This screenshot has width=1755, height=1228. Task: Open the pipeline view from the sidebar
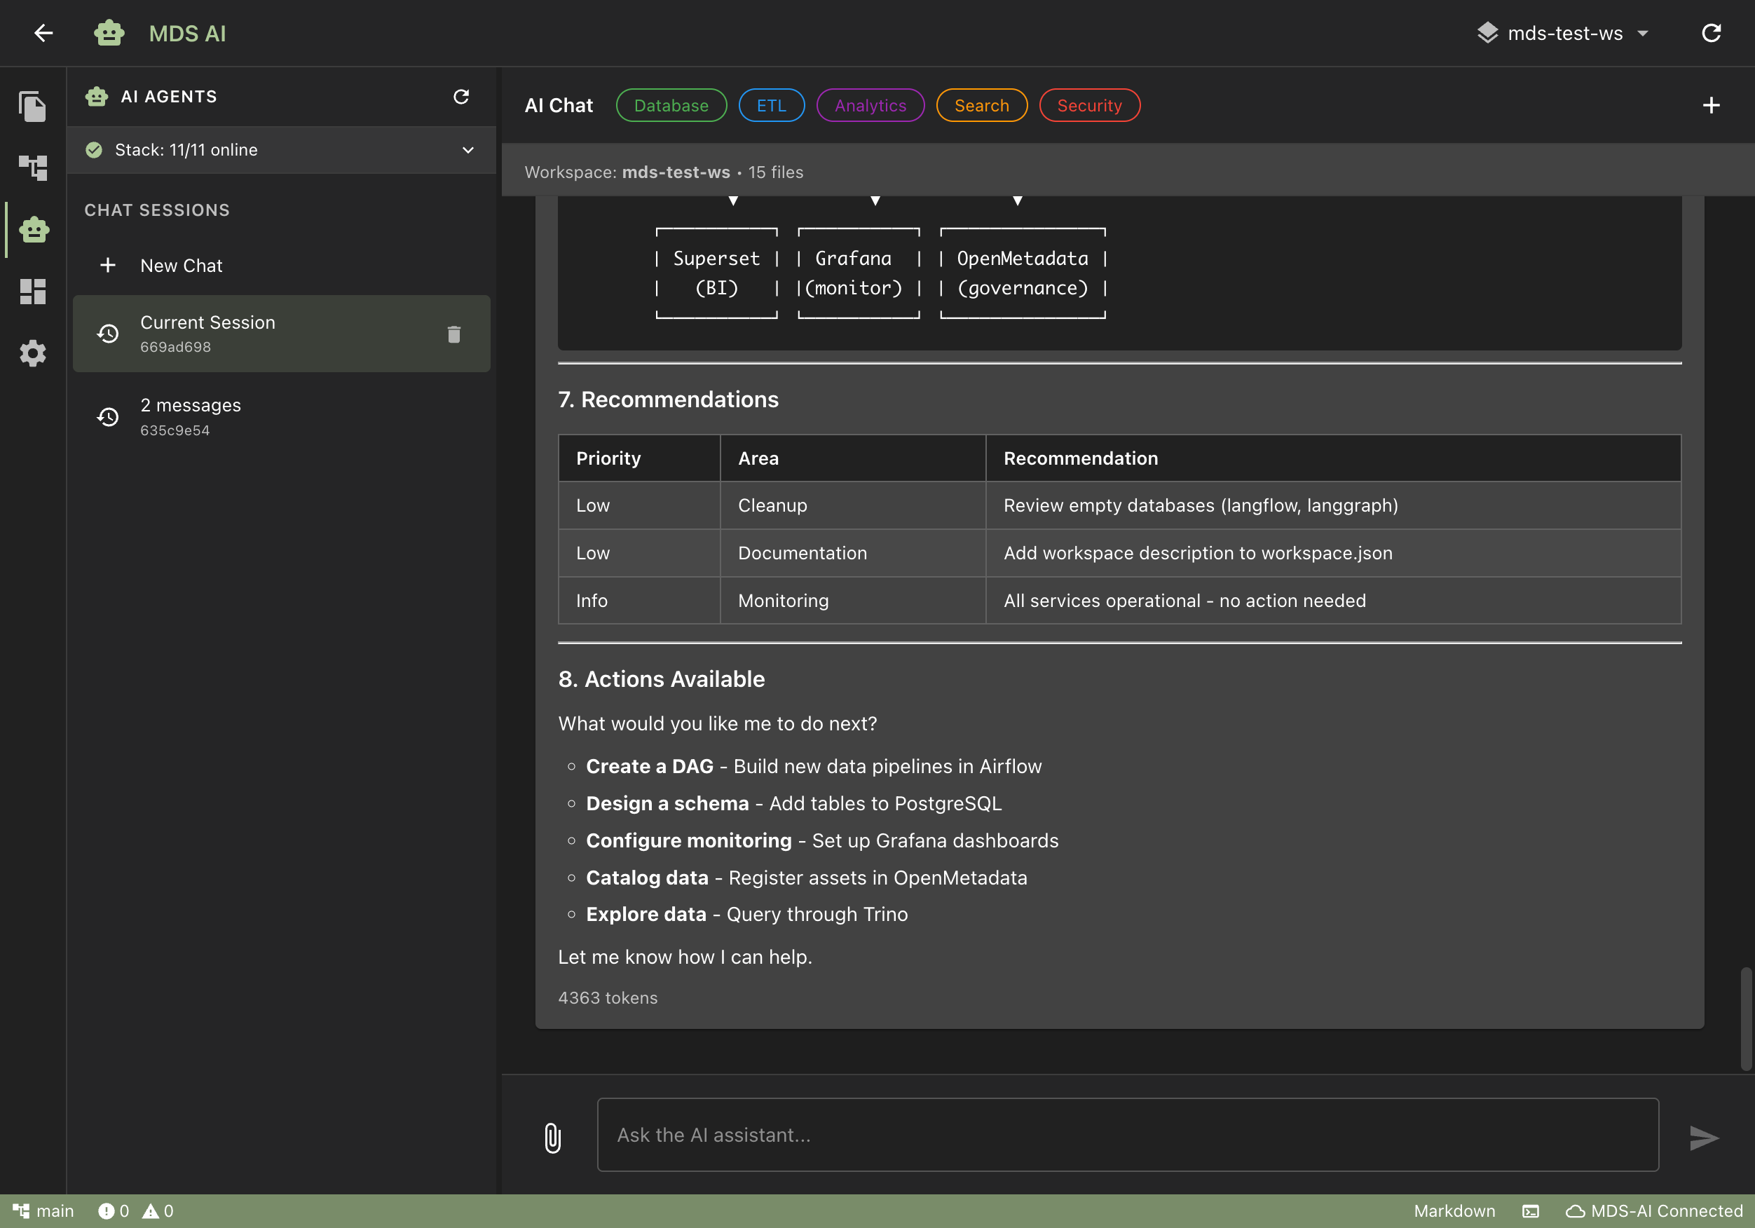point(33,167)
